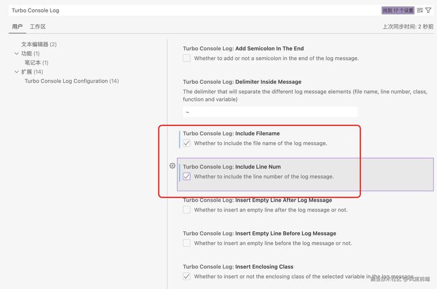Viewport: 437px width, 289px height.
Task: Click the clear settings search icon
Action: tap(420, 10)
